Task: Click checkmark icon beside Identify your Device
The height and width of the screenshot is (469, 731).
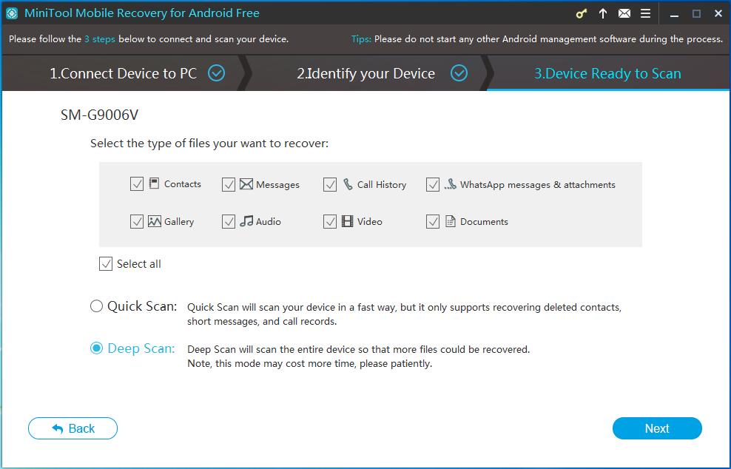Action: click(459, 73)
